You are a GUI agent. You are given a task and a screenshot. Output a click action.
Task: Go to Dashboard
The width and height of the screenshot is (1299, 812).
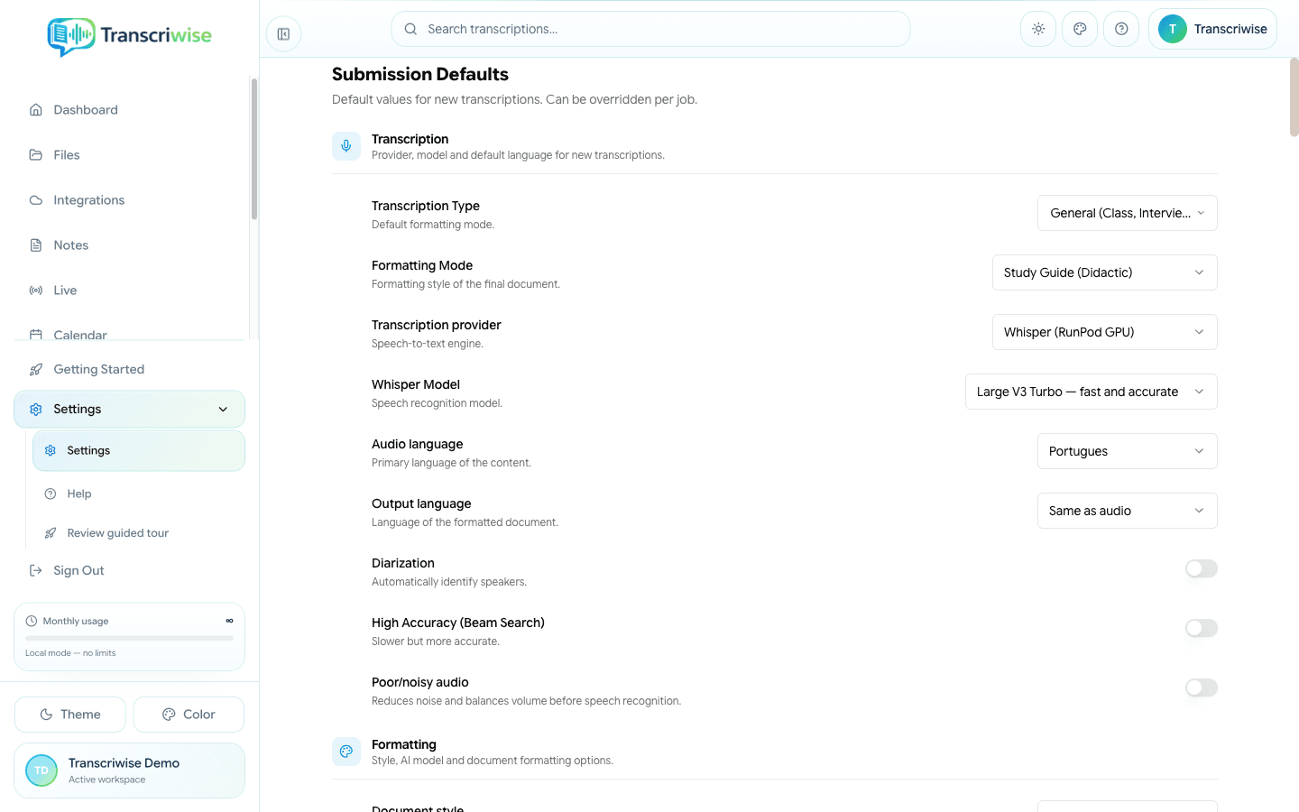(x=129, y=110)
